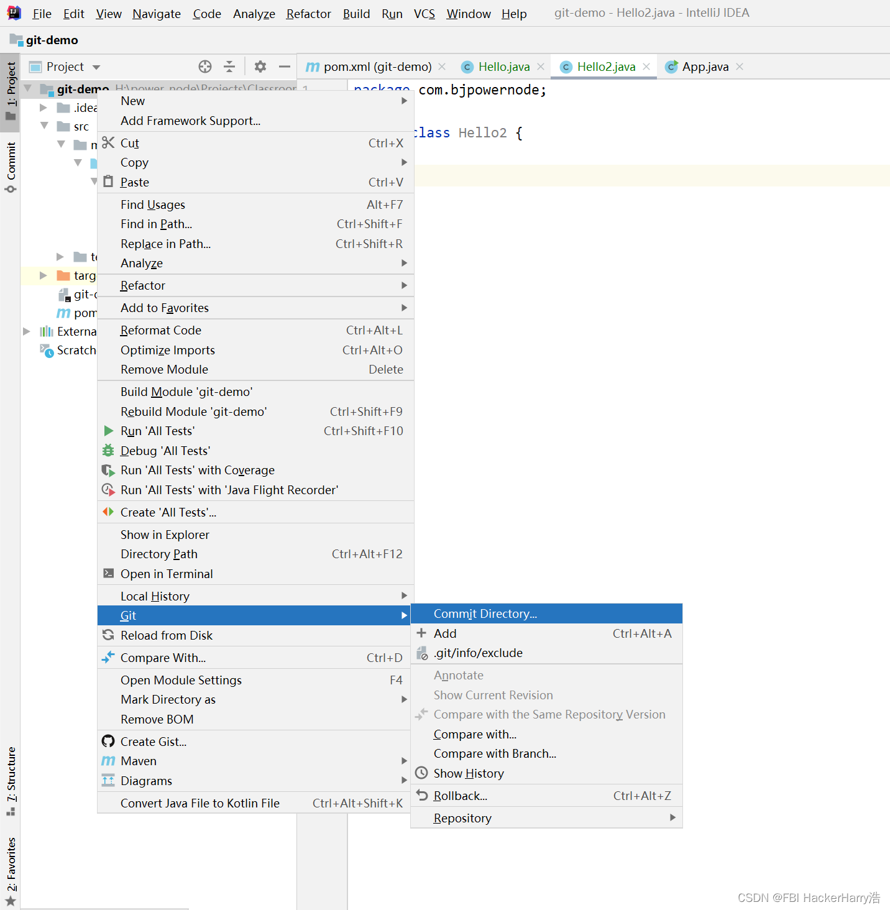Click the locate-in-project crosshair icon
The width and height of the screenshot is (890, 910).
point(205,67)
